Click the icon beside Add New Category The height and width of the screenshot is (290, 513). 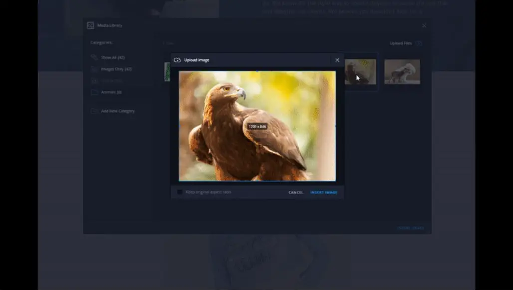pos(94,111)
